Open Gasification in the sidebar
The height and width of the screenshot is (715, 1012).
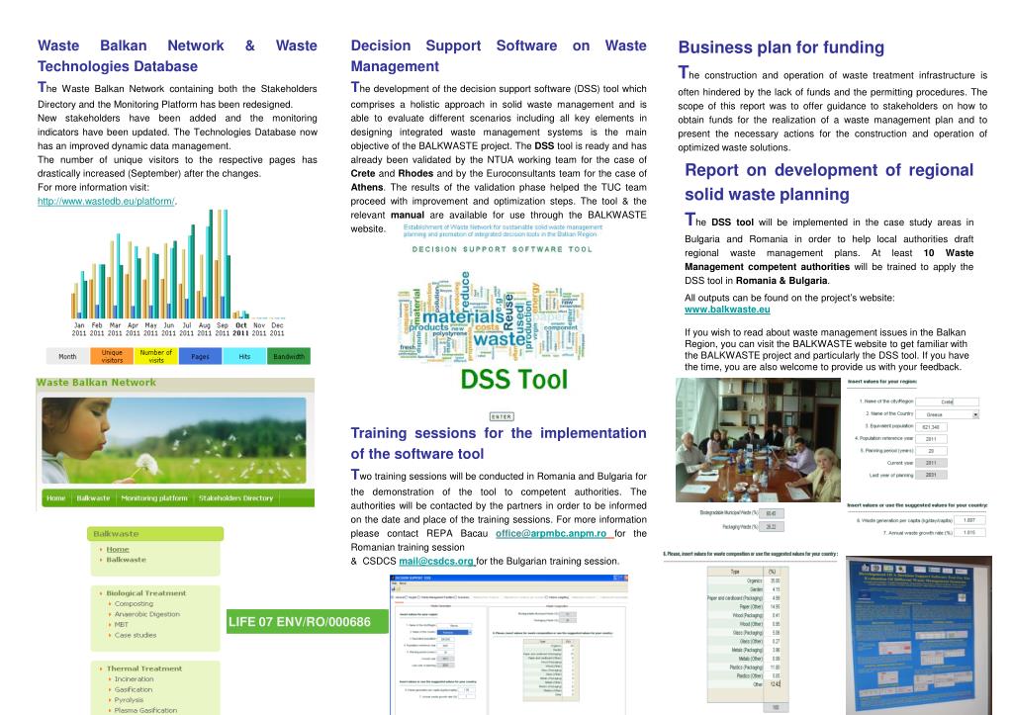point(134,689)
